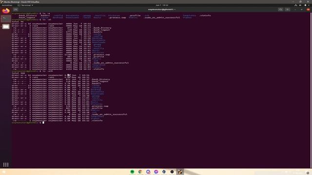312x175 pixels.
Task: Open the clock showing Jun 7 date
Action: coord(162,5)
